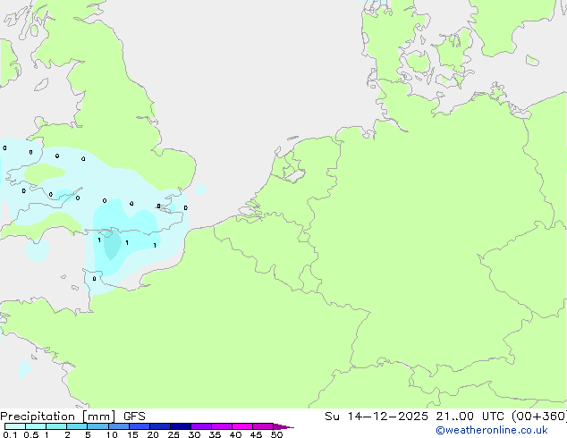This screenshot has height=438, width=567.
Task: Click the small precipitation patch off East Anglia coast
Action: 200,190
